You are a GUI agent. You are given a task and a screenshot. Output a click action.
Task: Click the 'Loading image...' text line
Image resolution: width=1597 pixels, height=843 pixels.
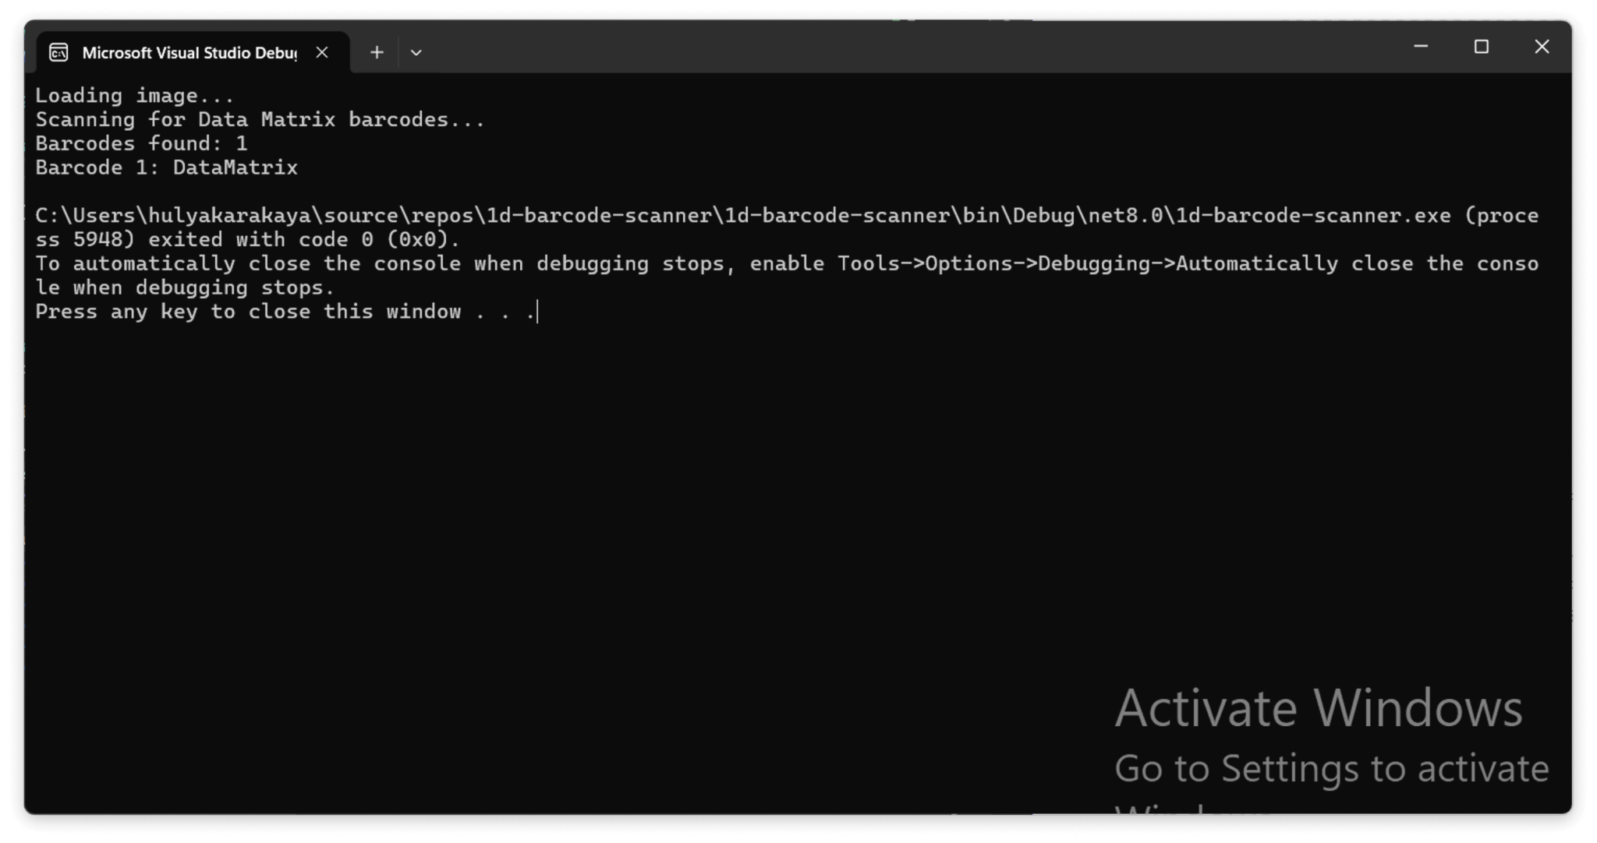(134, 94)
